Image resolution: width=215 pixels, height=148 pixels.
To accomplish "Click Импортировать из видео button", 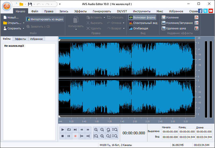I will coord(45,19).
